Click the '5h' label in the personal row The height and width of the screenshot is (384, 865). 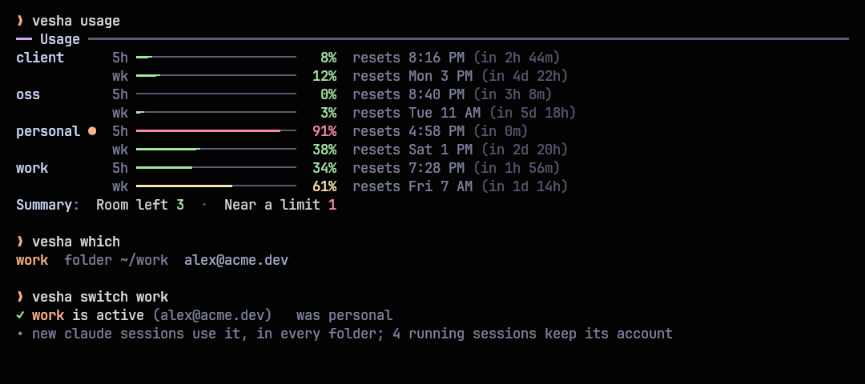[x=120, y=131]
